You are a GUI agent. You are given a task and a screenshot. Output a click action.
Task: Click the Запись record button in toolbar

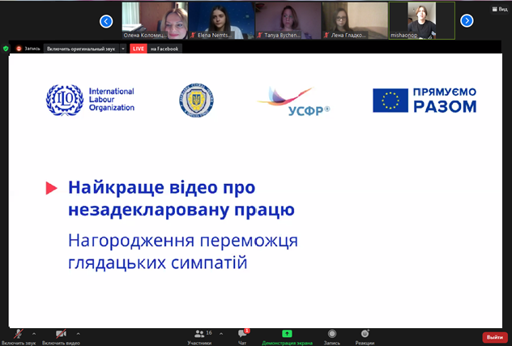click(332, 337)
